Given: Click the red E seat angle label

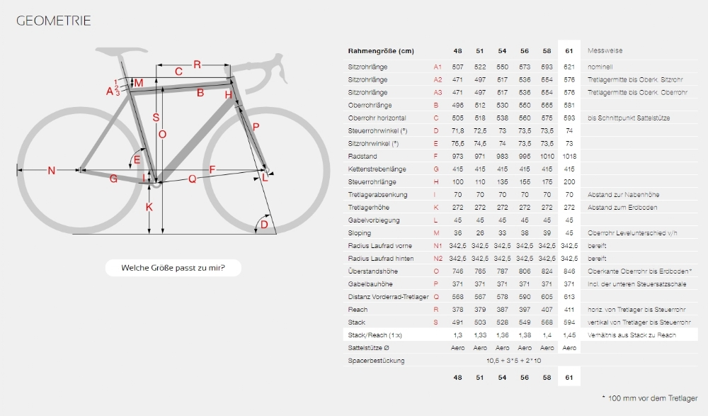Looking at the screenshot, I should [137, 159].
